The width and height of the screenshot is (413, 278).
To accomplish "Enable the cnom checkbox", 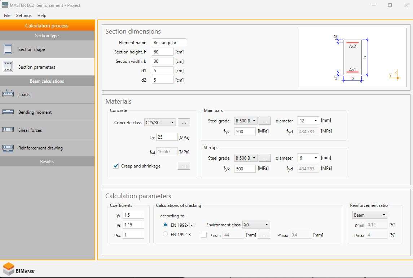I will tap(204, 235).
